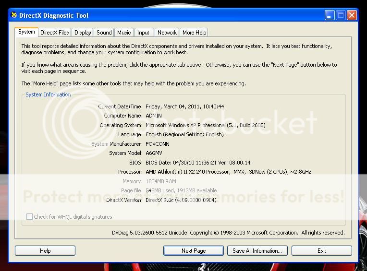Close window with the red X

tap(352, 15)
